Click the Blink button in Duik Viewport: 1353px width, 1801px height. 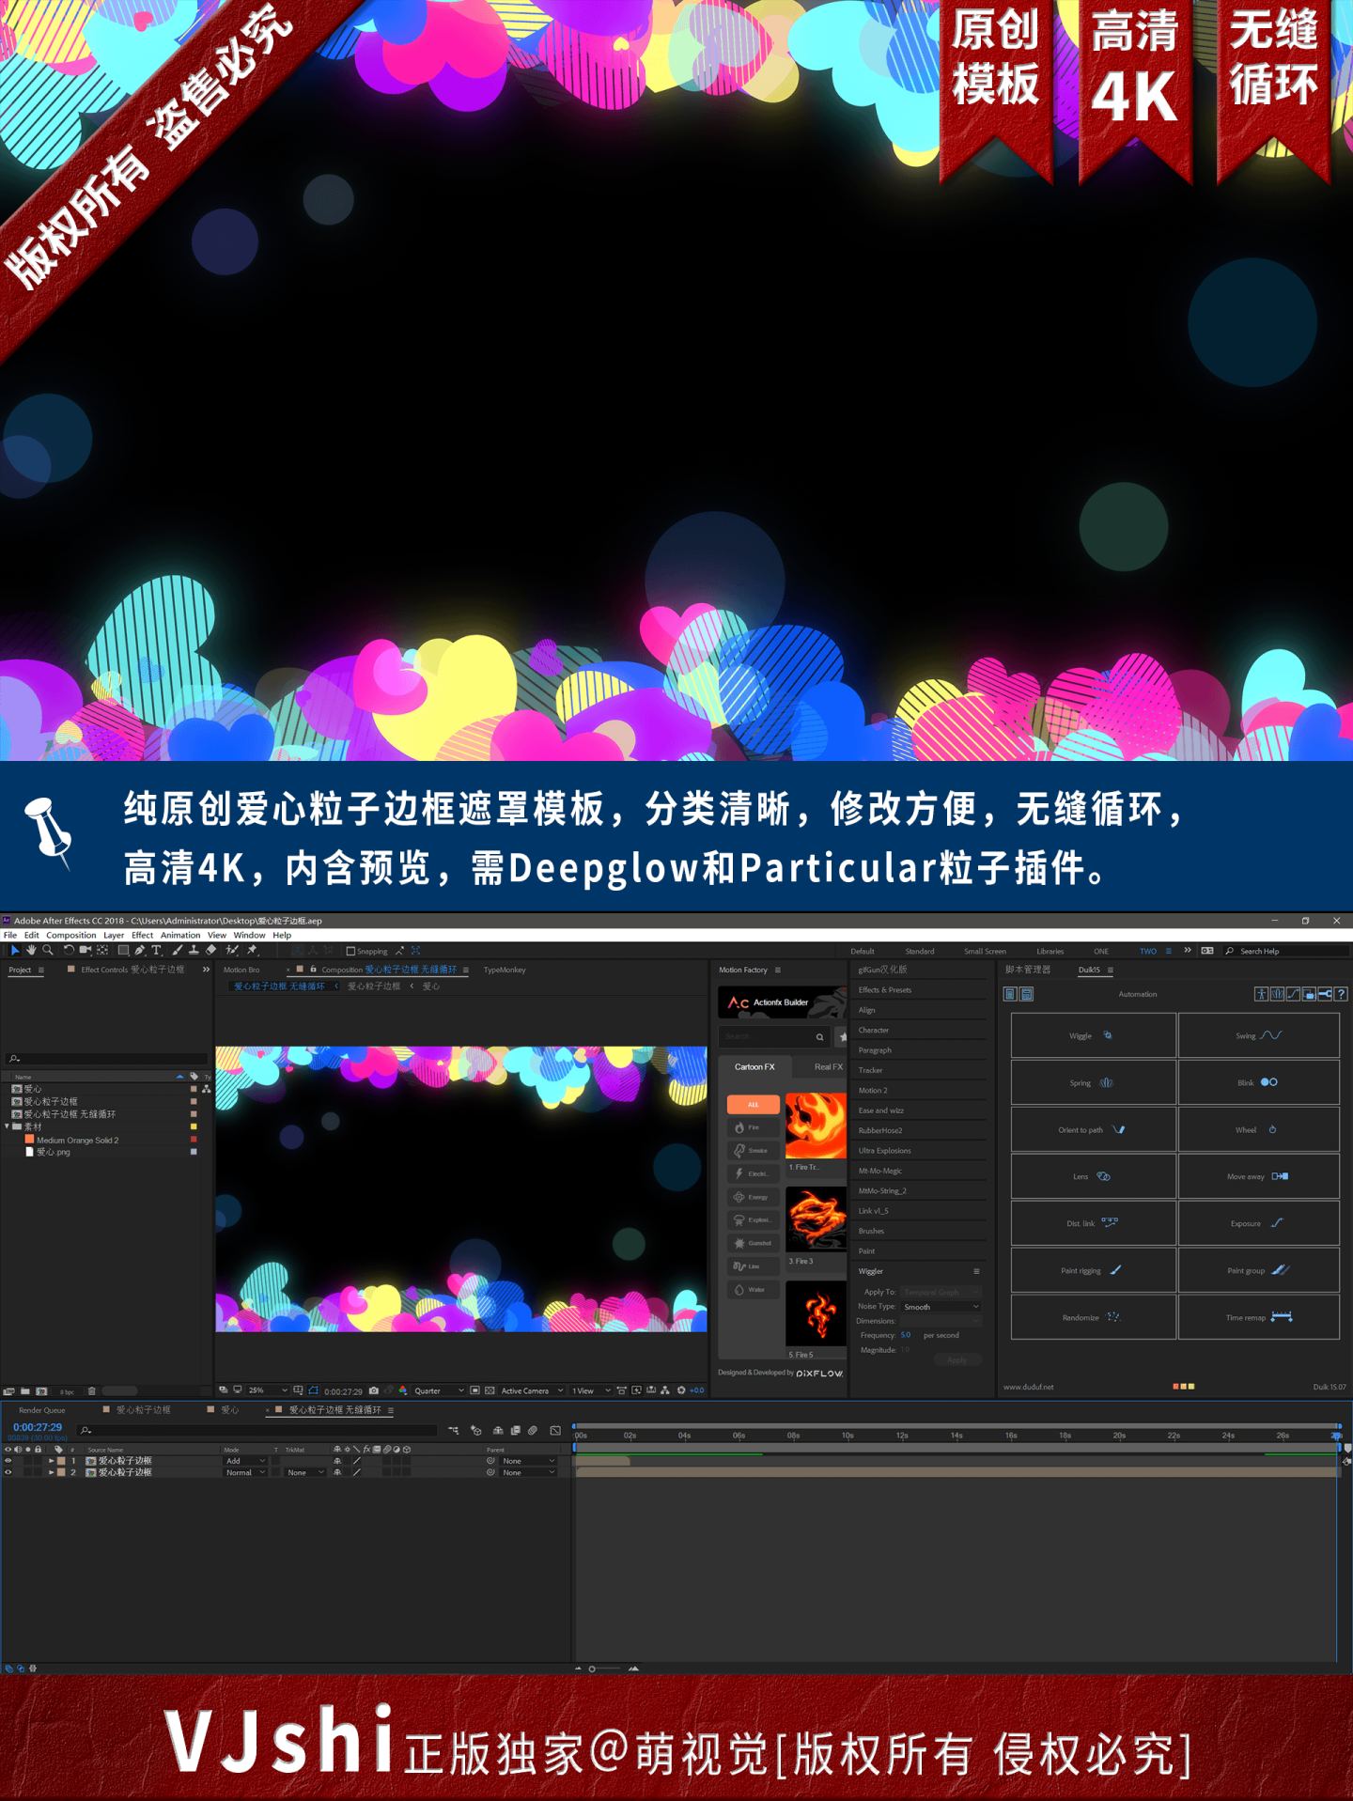(x=1259, y=1082)
